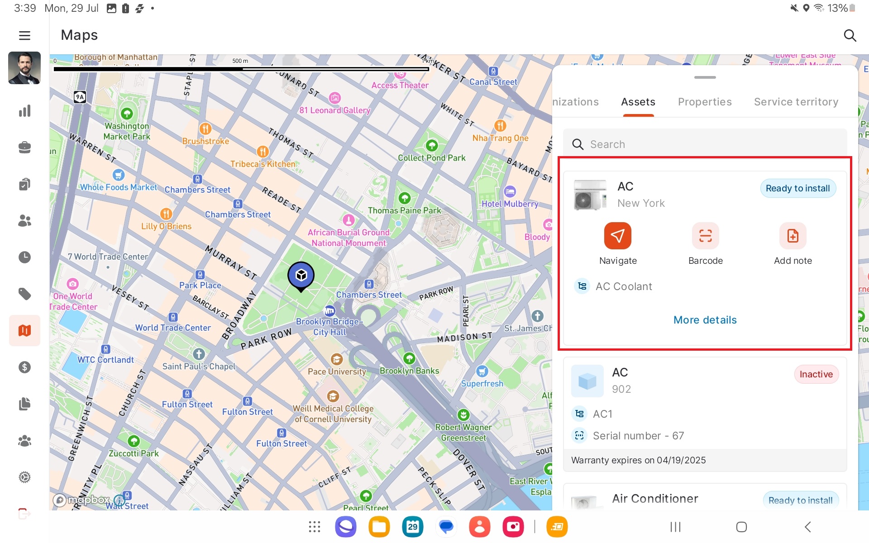This screenshot has width=869, height=543.
Task: Open More details for AC
Action: 705,320
